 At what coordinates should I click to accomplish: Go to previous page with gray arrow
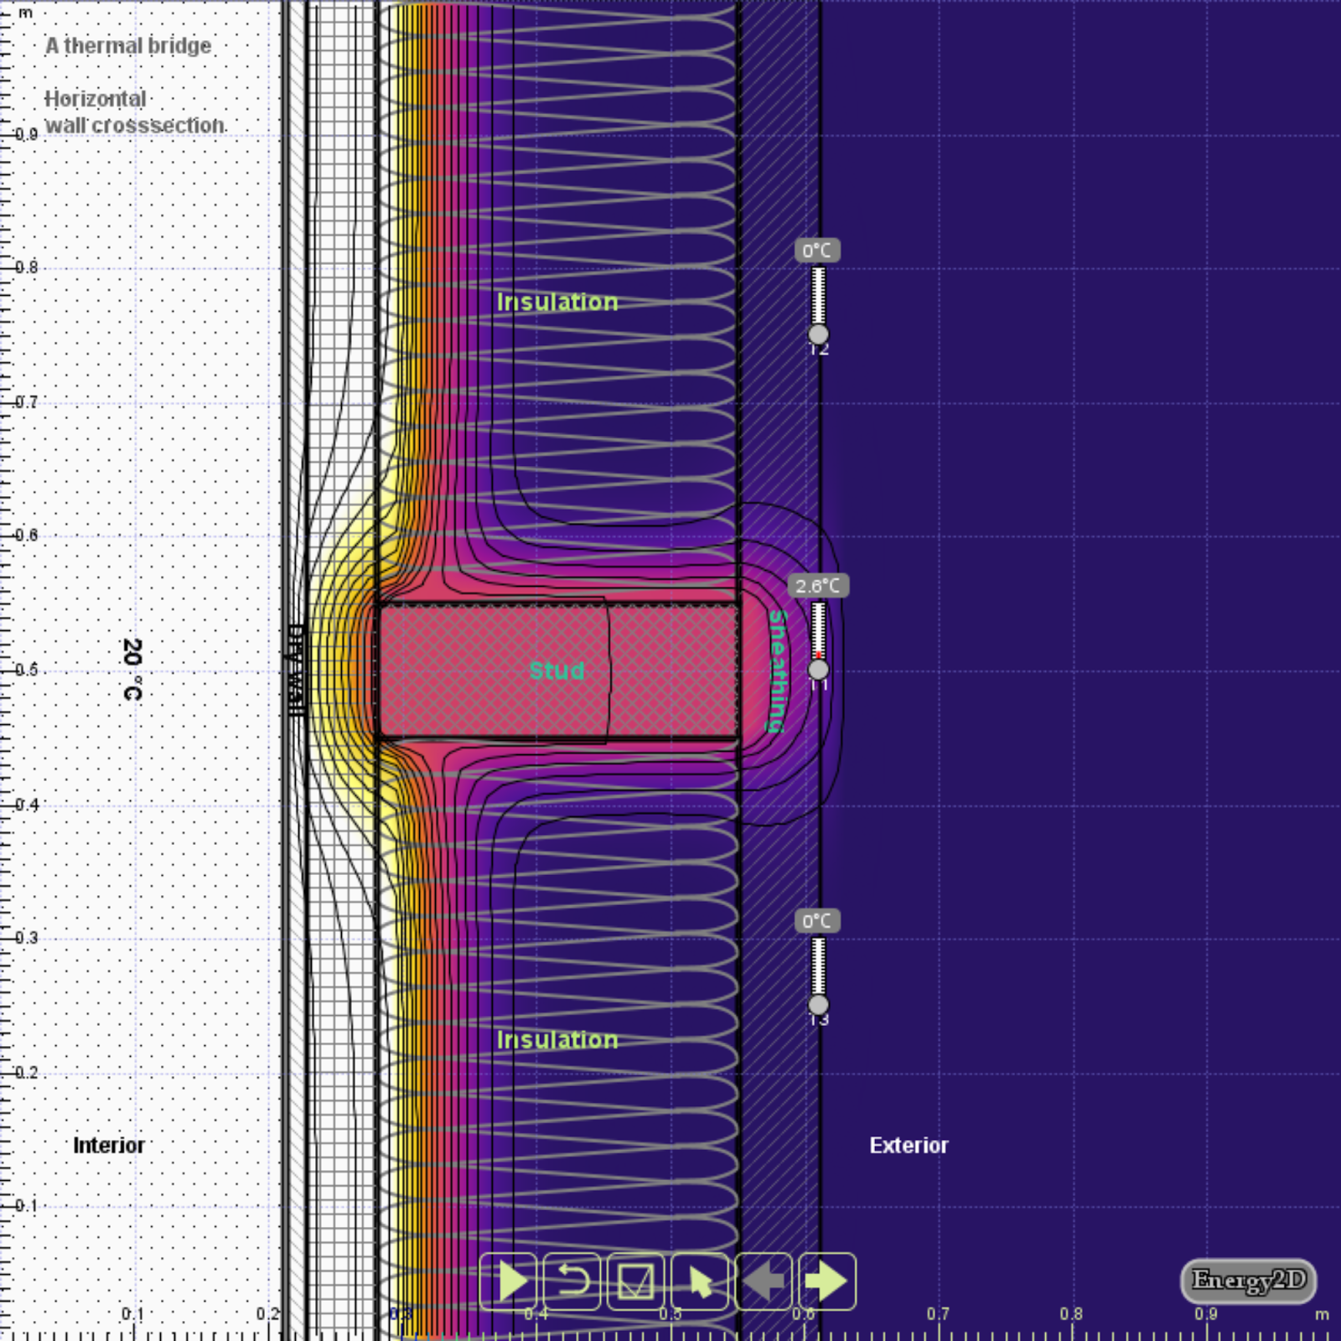[x=762, y=1281]
